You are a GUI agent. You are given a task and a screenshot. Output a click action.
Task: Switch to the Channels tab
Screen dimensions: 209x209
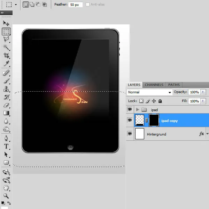[x=154, y=85]
